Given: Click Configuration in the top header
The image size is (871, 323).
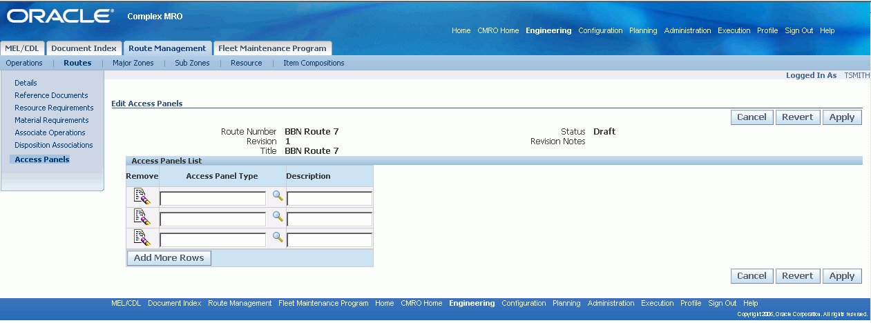Looking at the screenshot, I should (x=600, y=30).
